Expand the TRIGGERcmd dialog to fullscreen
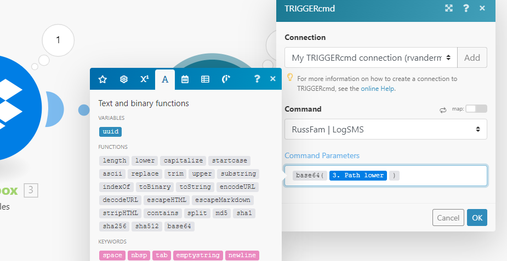 click(x=449, y=8)
